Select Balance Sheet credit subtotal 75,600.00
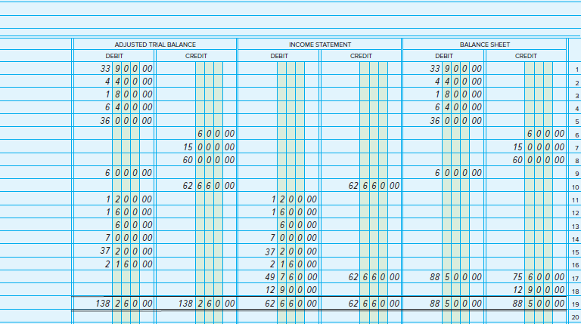The height and width of the screenshot is (324, 581). click(537, 277)
